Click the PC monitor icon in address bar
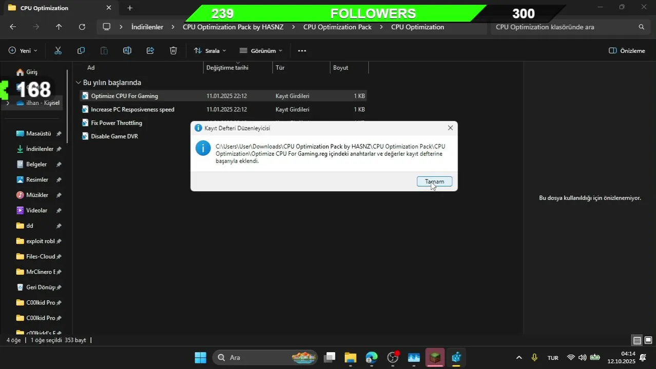The image size is (656, 369). tap(107, 27)
